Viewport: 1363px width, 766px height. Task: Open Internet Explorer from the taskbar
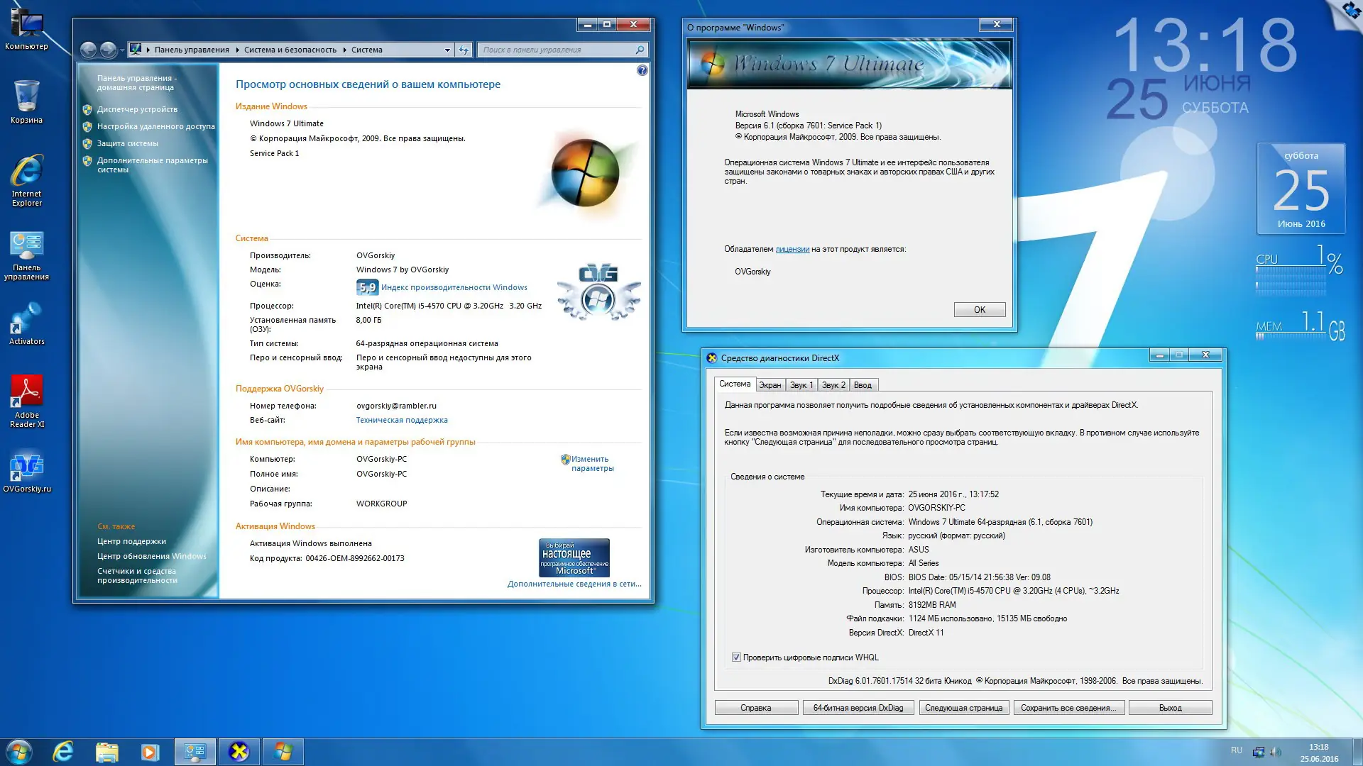[x=63, y=751]
